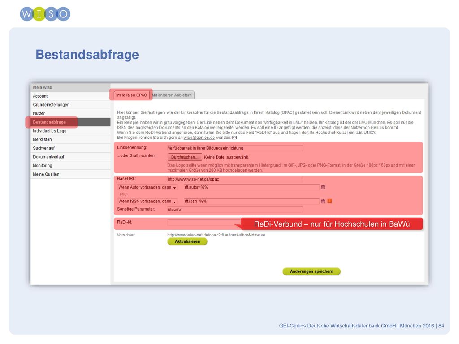This screenshot has height=344, width=459.
Task: Open Monitoring in the sidebar
Action: point(70,166)
